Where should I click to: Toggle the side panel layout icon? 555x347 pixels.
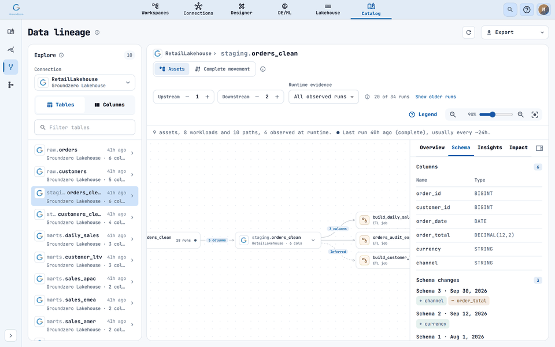pos(539,148)
